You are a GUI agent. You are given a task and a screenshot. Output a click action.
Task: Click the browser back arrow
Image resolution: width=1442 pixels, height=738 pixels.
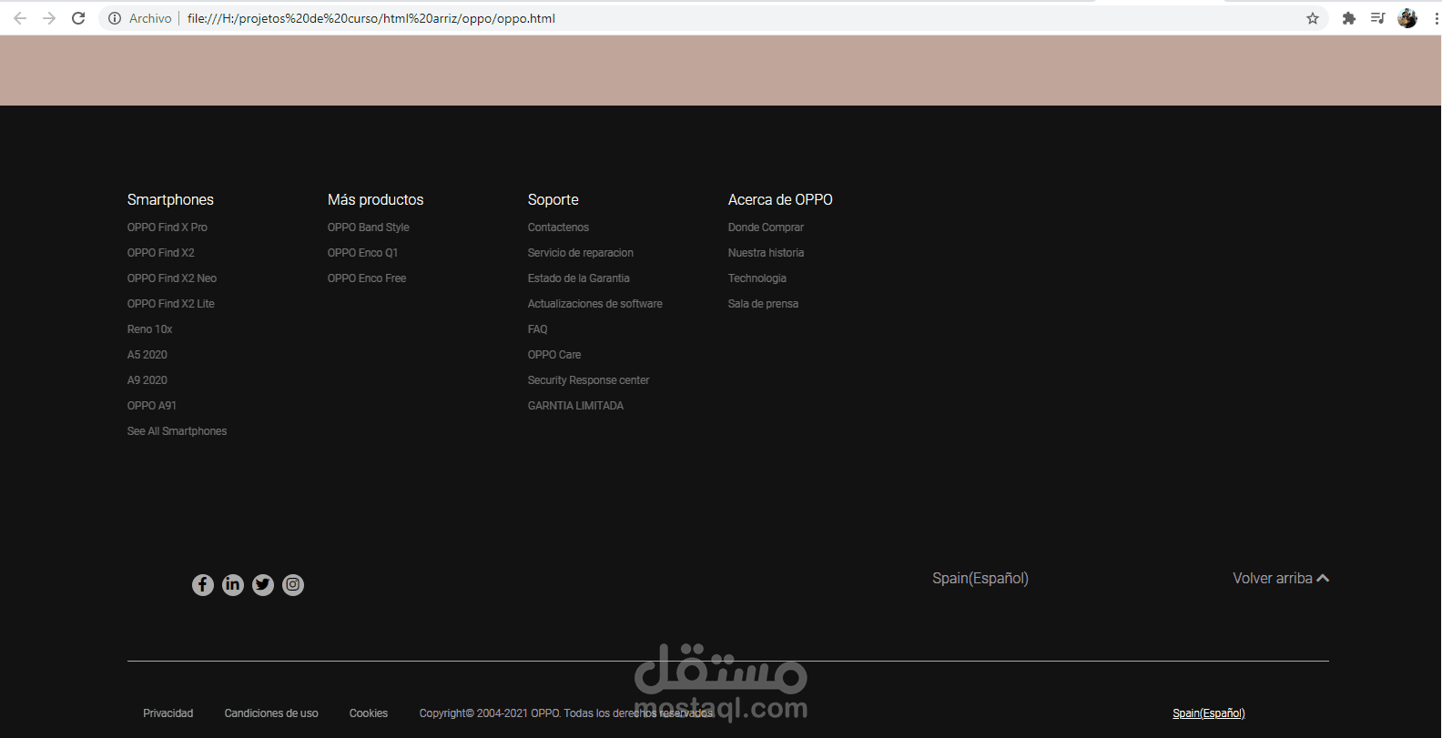20,18
